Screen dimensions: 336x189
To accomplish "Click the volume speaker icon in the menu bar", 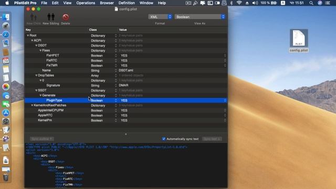I will pos(255,3).
